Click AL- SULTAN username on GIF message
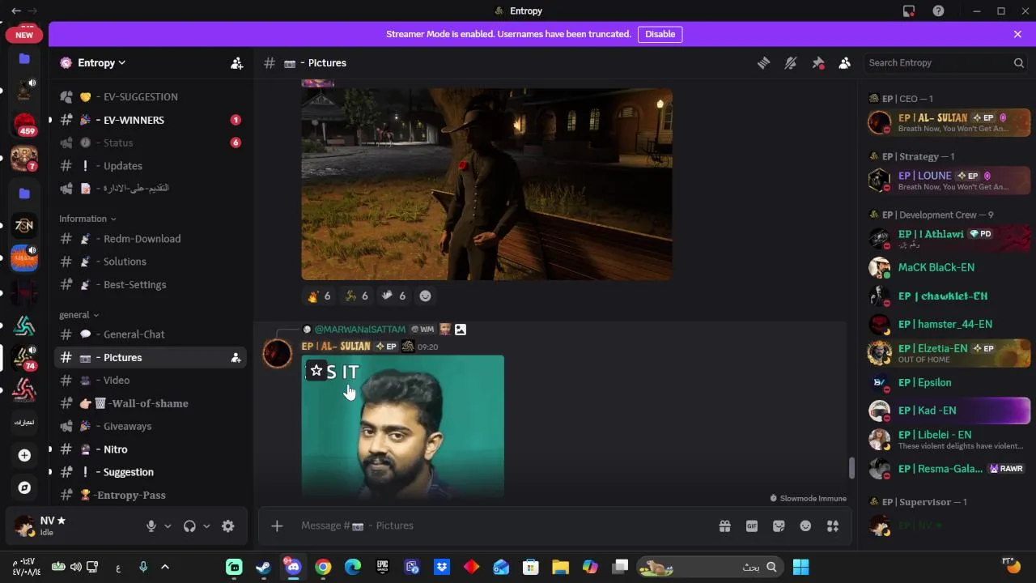1036x583 pixels. pos(336,347)
